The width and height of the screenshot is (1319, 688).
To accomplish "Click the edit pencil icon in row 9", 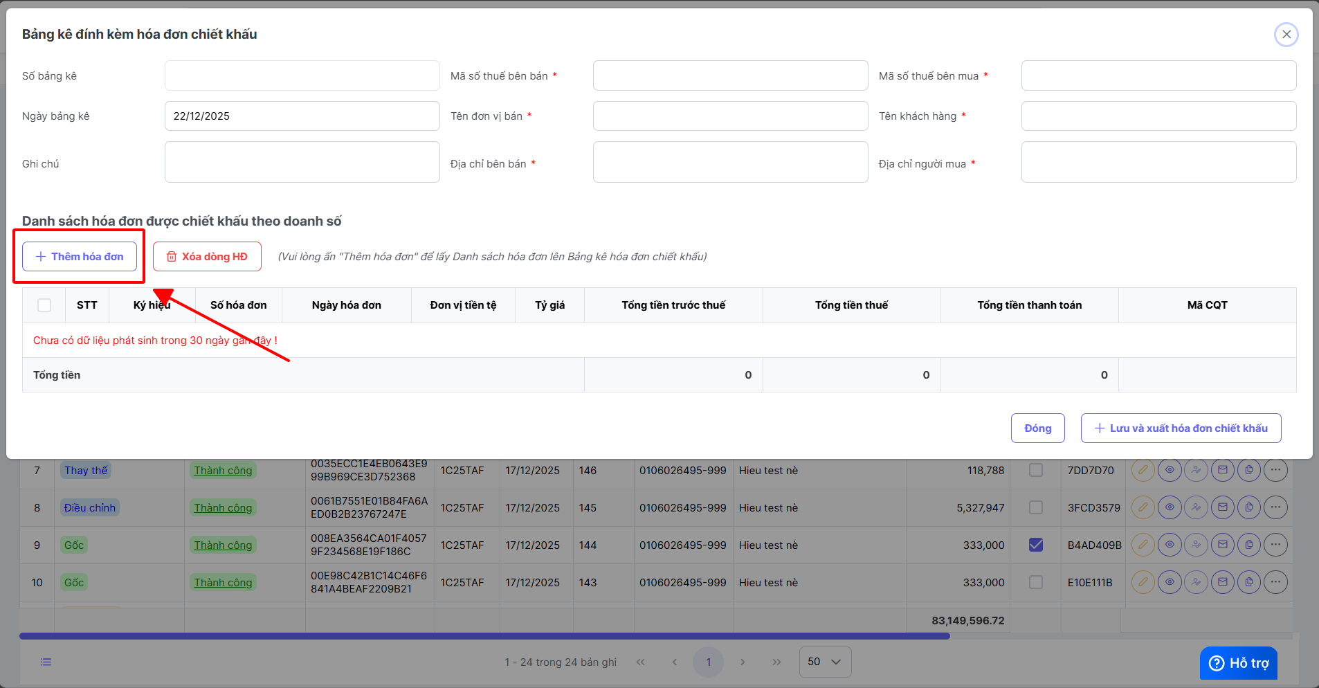I will click(x=1143, y=545).
